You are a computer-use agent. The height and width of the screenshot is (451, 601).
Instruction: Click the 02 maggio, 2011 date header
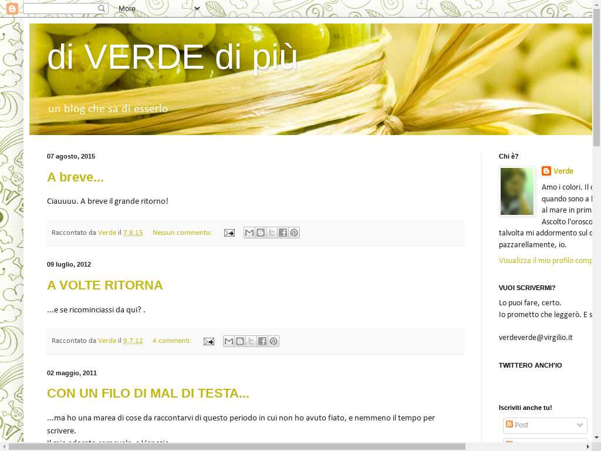coord(72,373)
